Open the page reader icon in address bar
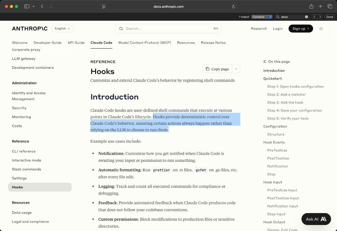 coord(104,7)
